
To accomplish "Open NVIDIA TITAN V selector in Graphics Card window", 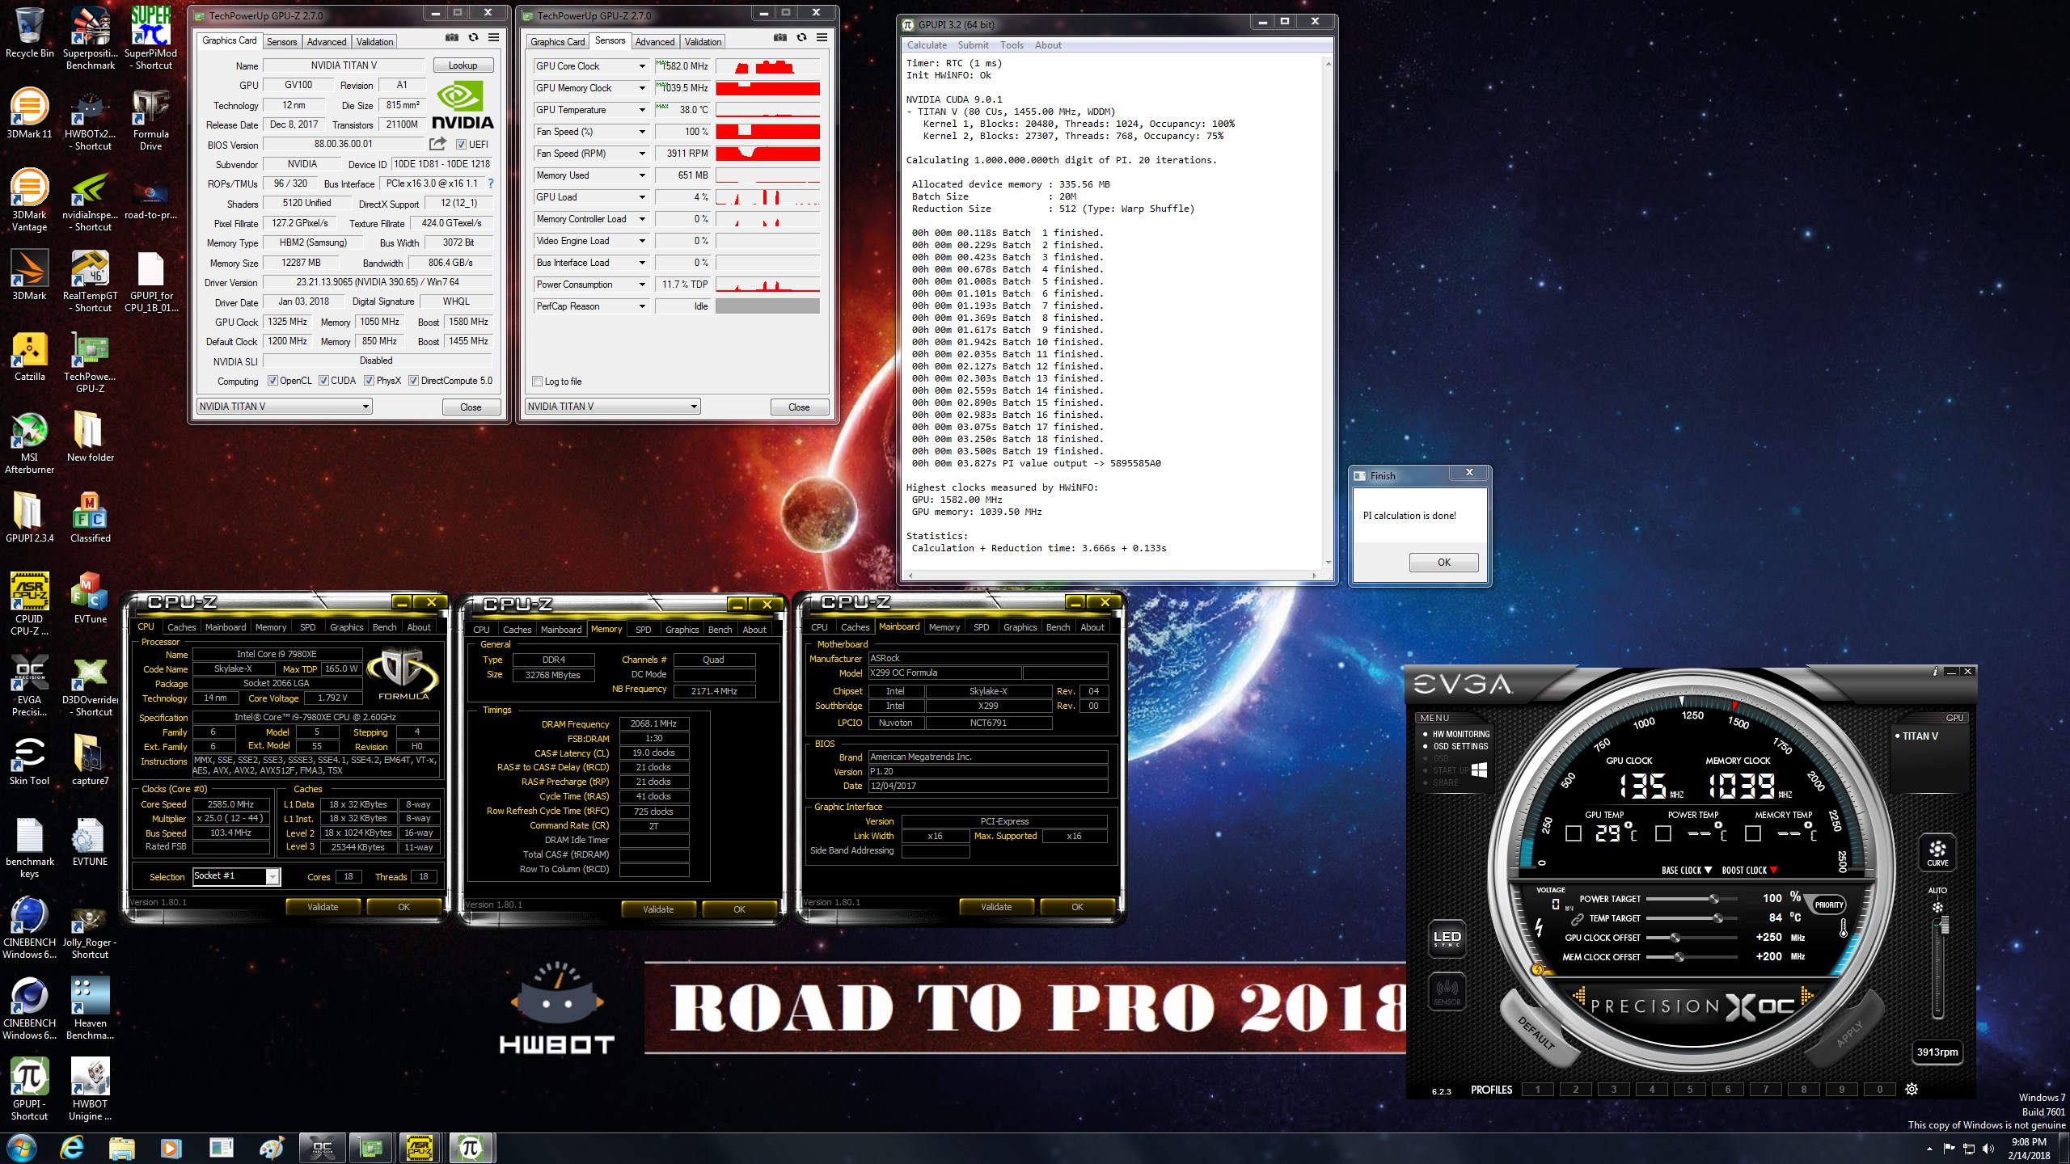I will [285, 407].
